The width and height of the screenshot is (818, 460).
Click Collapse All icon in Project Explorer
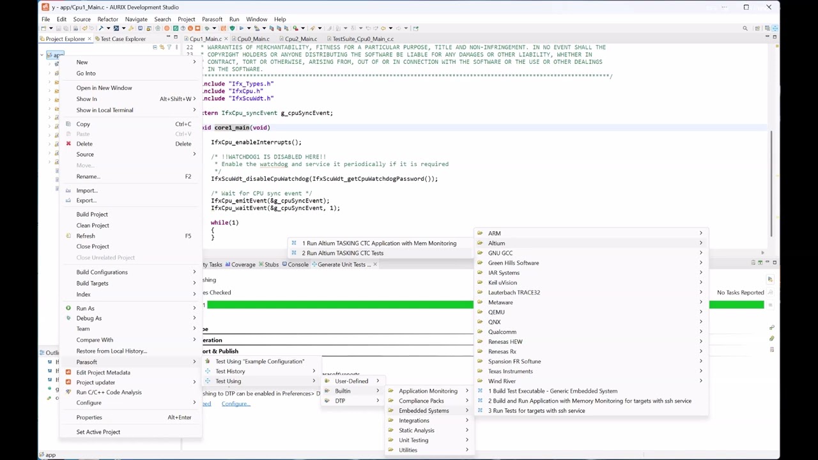(x=155, y=47)
